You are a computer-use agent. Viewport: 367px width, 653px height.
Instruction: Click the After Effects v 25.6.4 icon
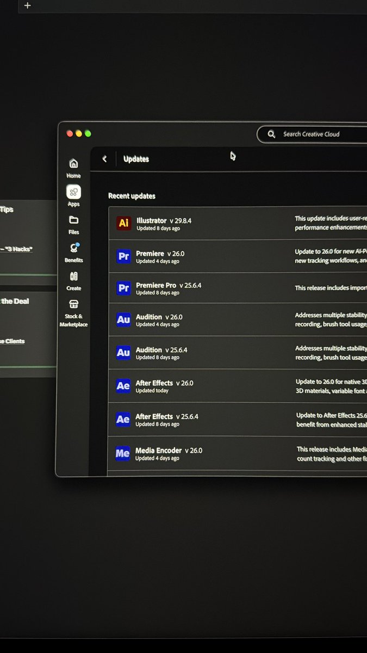click(123, 419)
